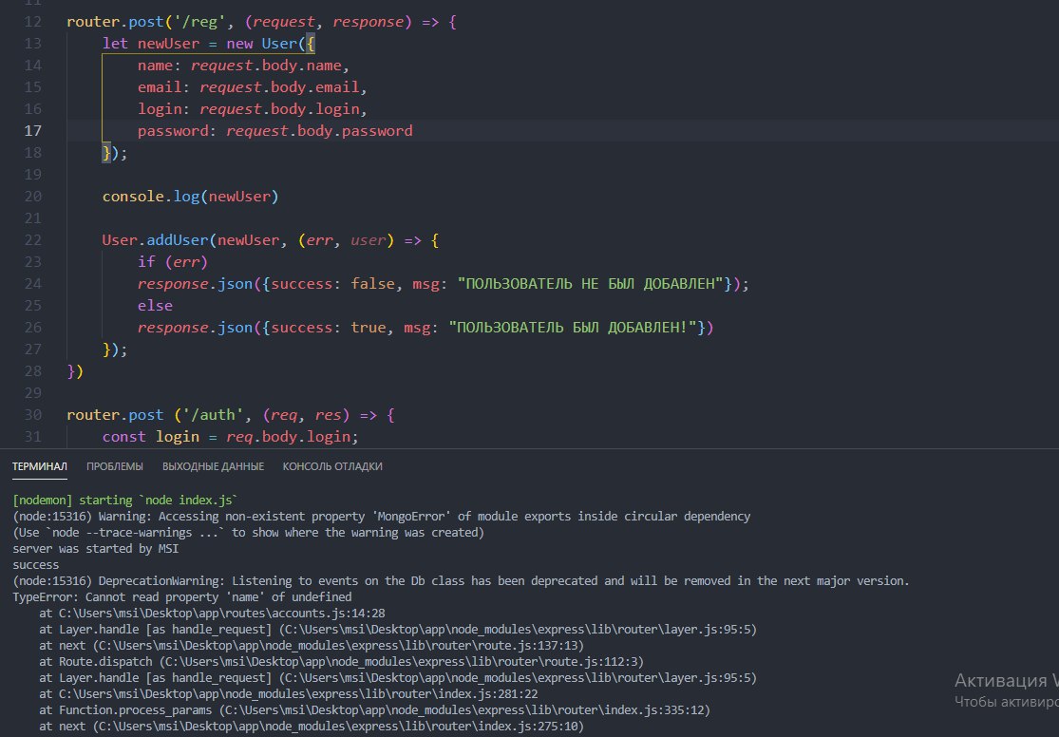Click line number 17 in the gutter
Image resolution: width=1059 pixels, height=737 pixels.
coord(32,130)
